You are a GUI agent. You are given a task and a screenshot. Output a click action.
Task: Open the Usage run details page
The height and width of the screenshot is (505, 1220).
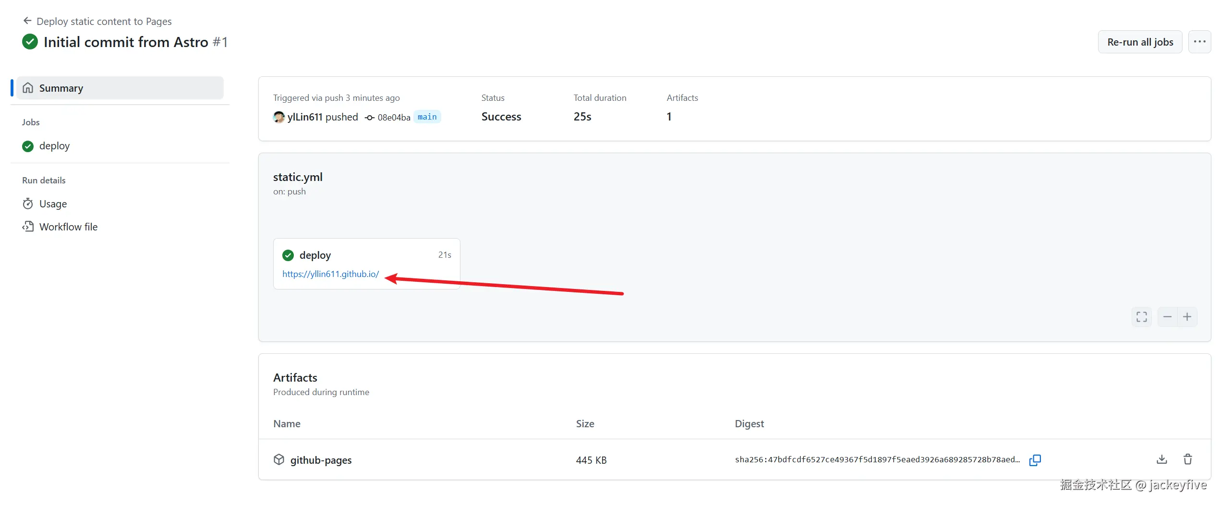click(53, 204)
